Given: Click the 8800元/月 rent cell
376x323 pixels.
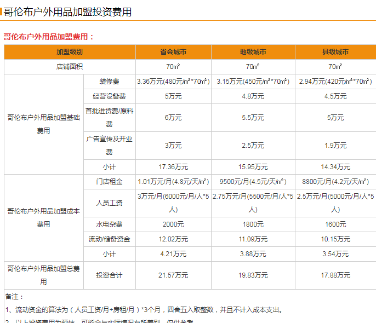Looking at the screenshot, I should (x=335, y=182).
